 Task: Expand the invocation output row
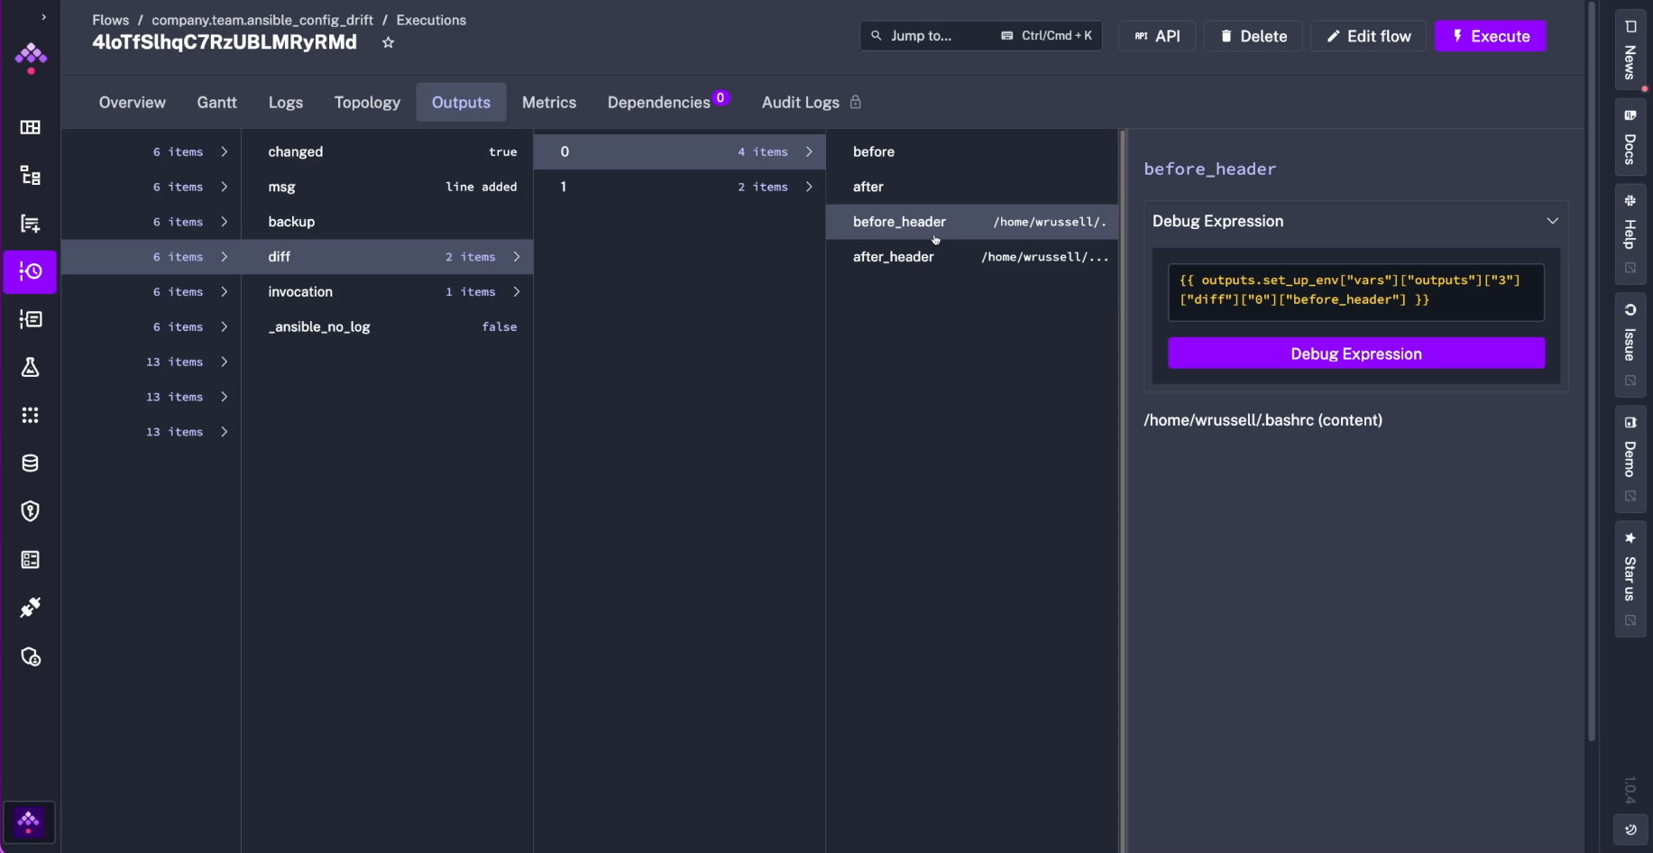tap(517, 292)
